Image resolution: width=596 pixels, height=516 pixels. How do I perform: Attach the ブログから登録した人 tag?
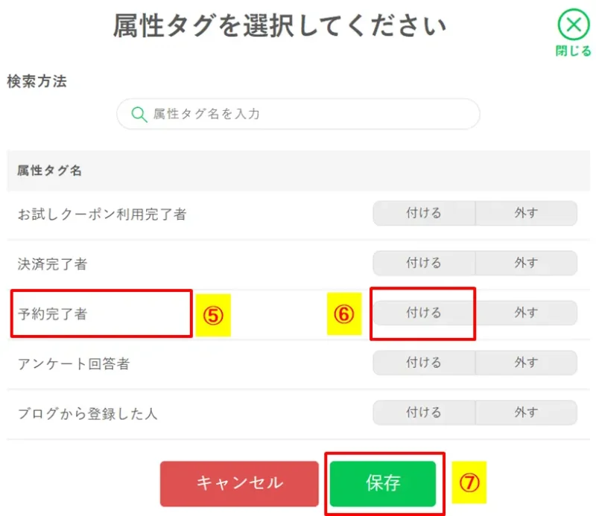coord(422,413)
